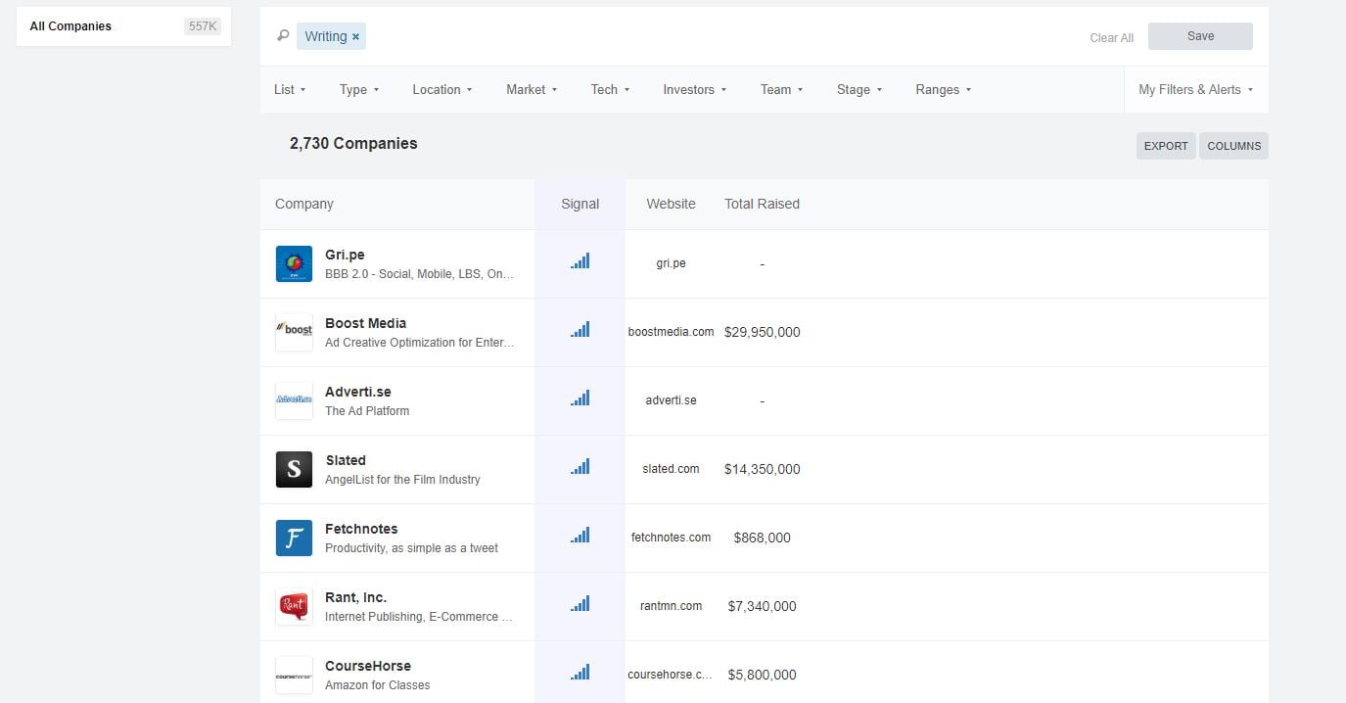Select All Companies in sidebar

coord(124,26)
